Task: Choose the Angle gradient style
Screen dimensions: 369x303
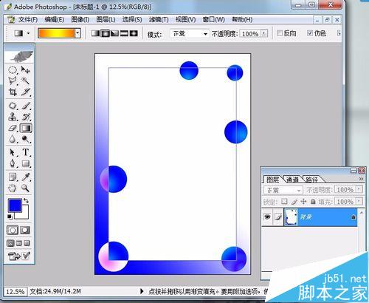Action: pyautogui.click(x=114, y=33)
